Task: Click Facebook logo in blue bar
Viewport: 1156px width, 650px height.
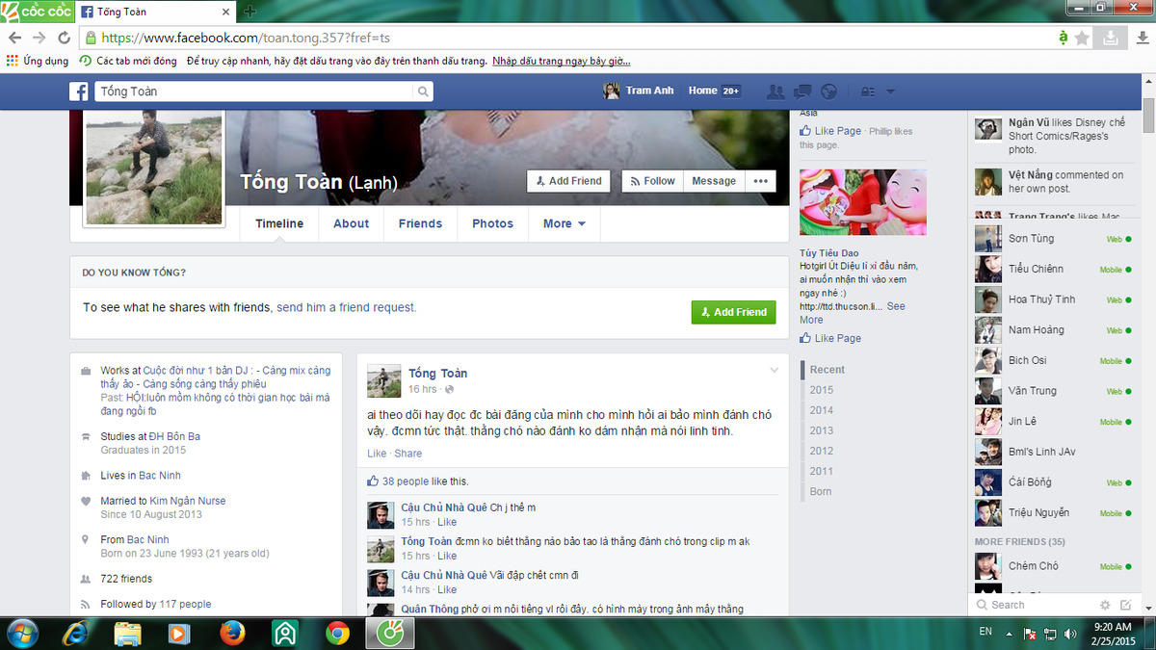Action: [x=79, y=91]
